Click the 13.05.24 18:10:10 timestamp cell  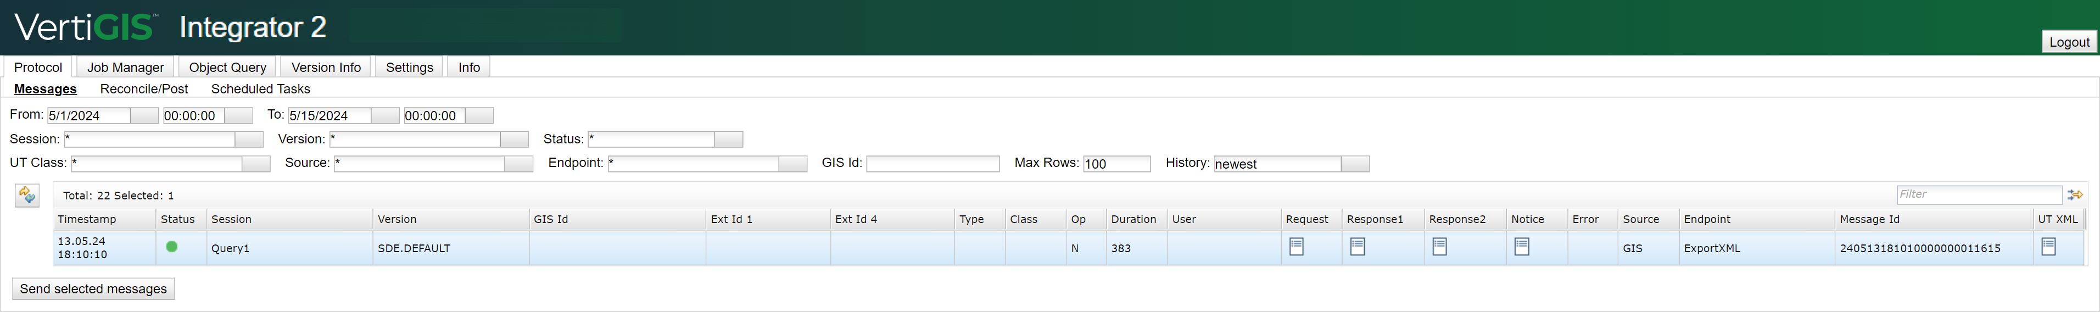click(x=104, y=248)
